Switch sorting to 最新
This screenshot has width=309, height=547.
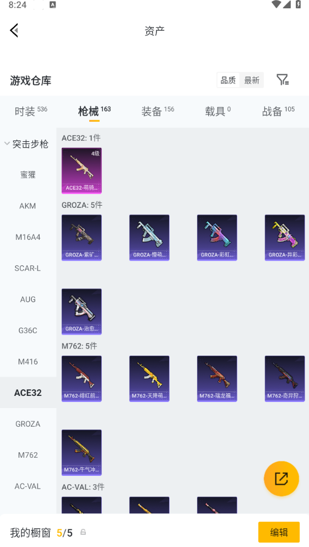[x=252, y=81]
